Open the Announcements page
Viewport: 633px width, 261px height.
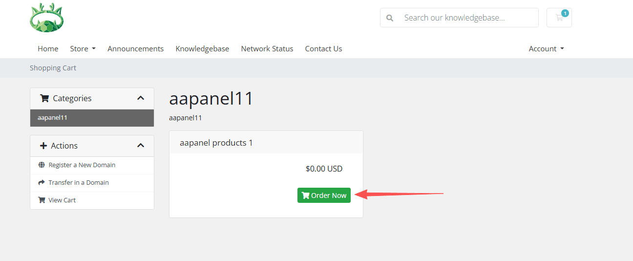(135, 49)
